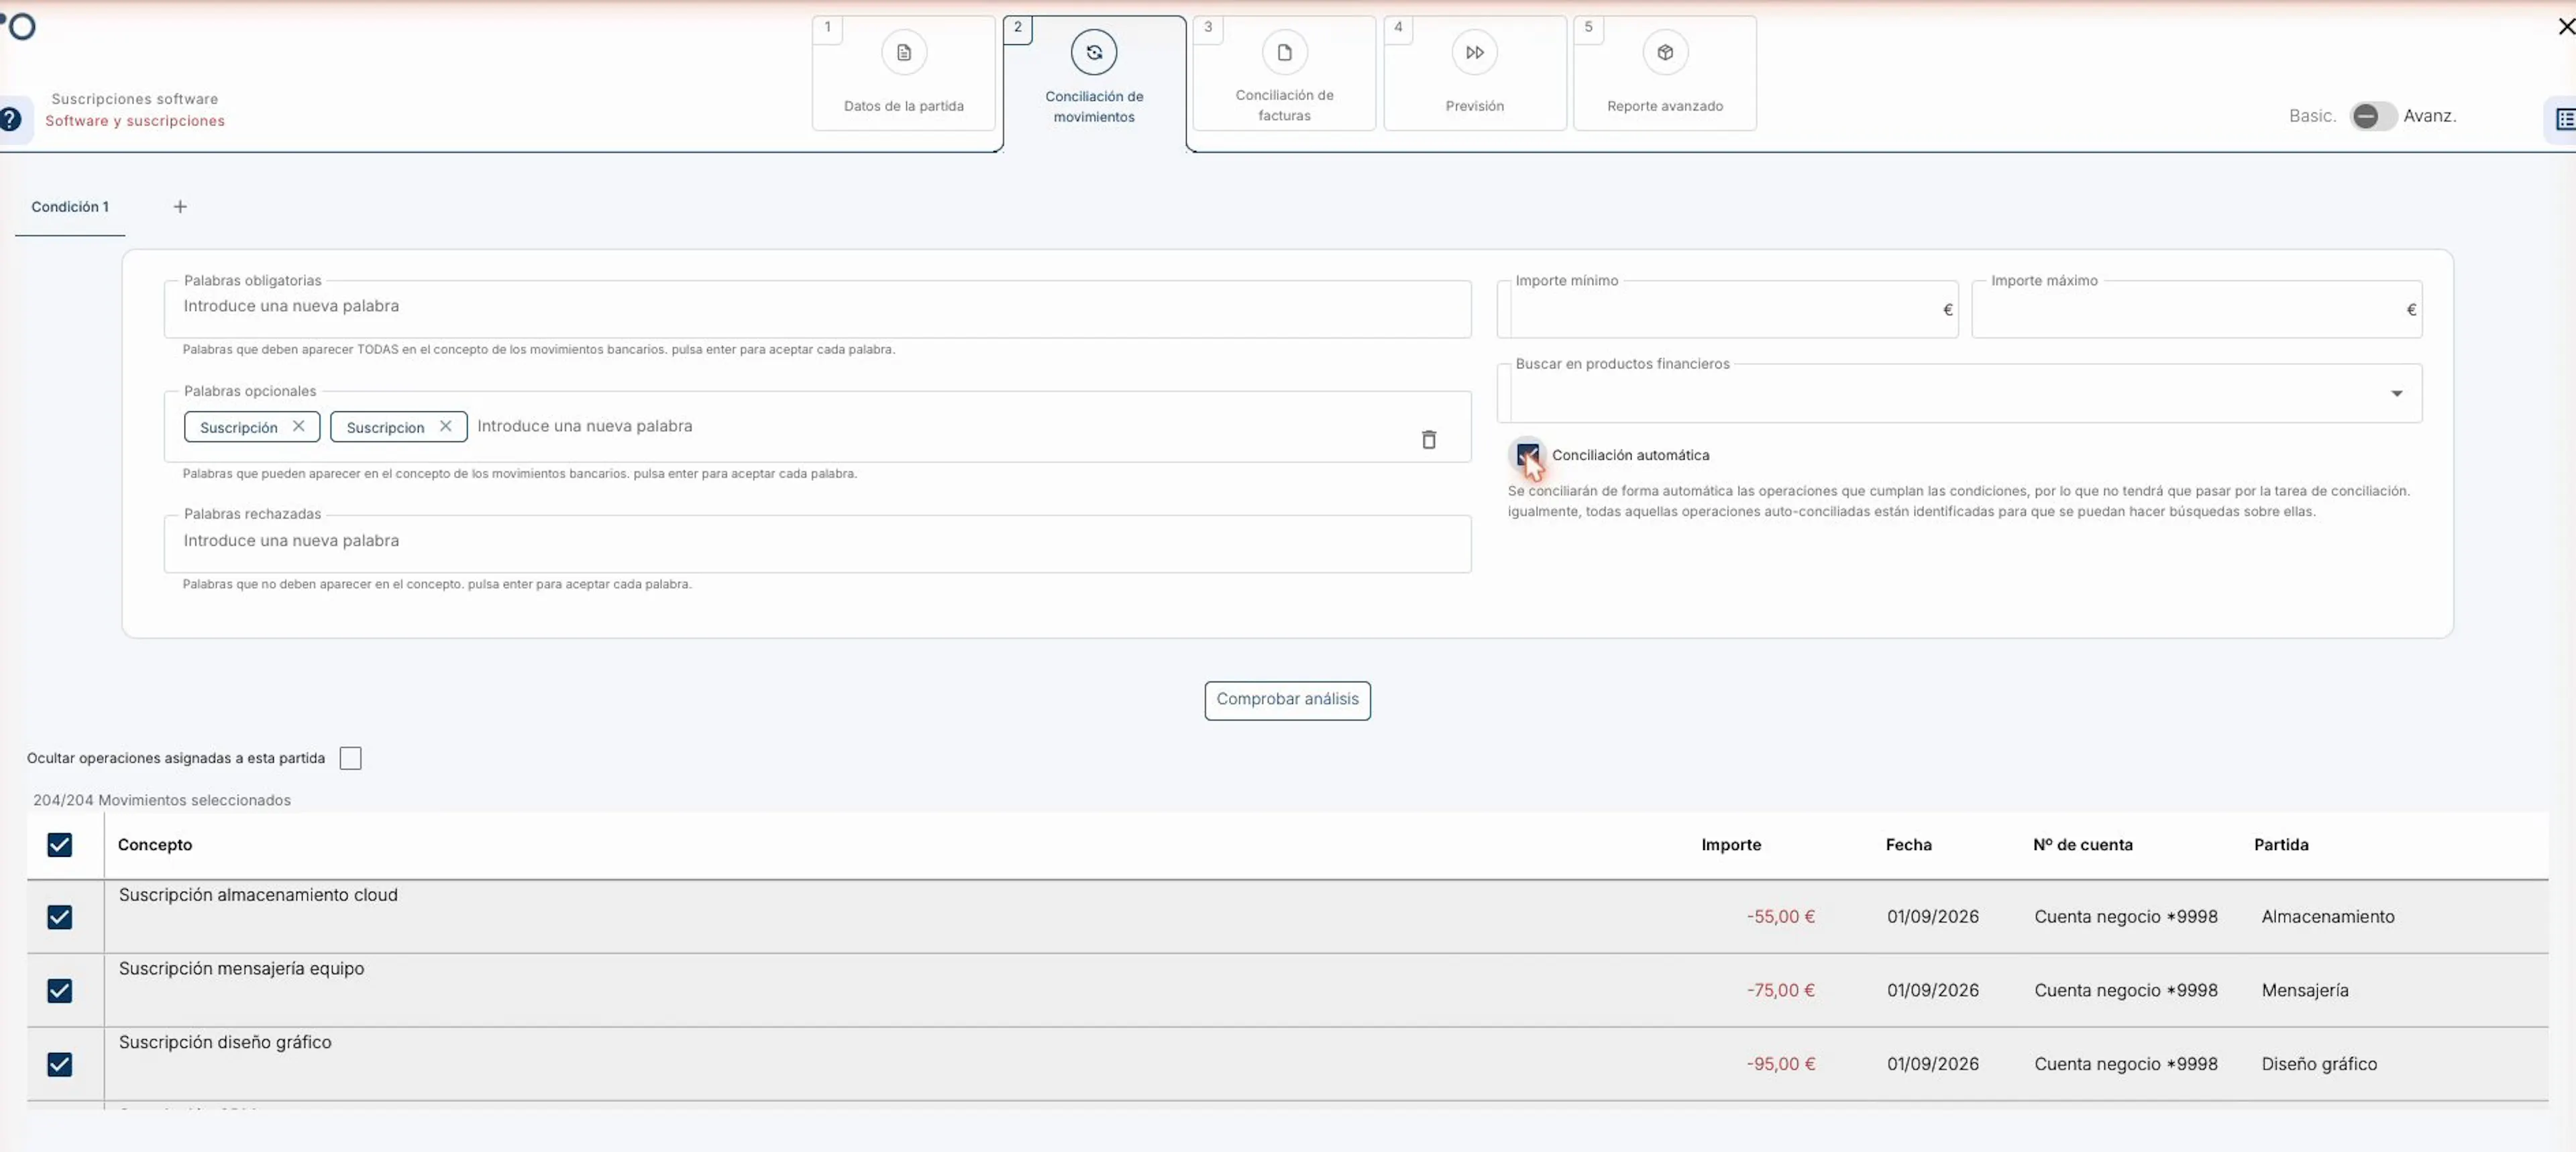This screenshot has width=2576, height=1152.
Task: Go to step 5 Reporte avanzado
Action: [x=1664, y=73]
